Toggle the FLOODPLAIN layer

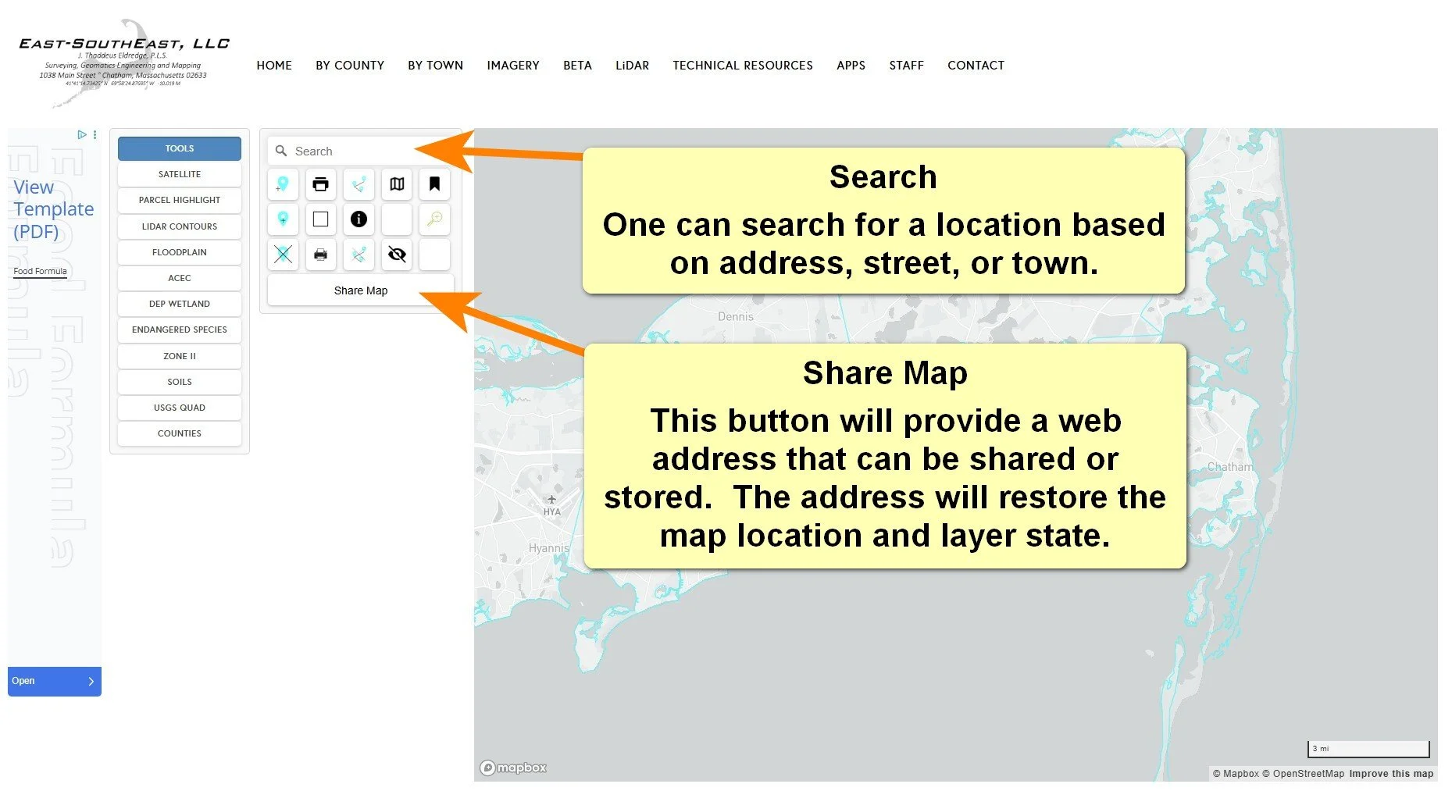pos(179,251)
